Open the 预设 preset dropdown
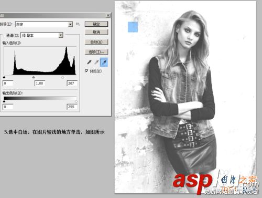The height and width of the screenshot is (198, 262). click(x=44, y=24)
